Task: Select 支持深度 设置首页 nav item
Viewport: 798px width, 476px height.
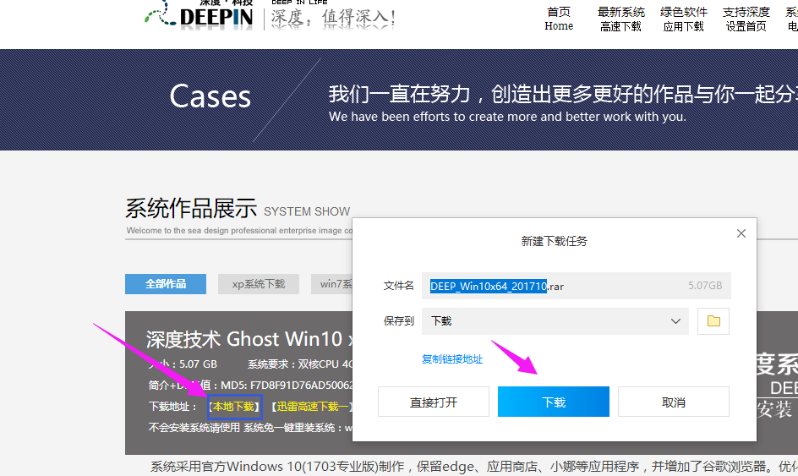Action: 746,19
